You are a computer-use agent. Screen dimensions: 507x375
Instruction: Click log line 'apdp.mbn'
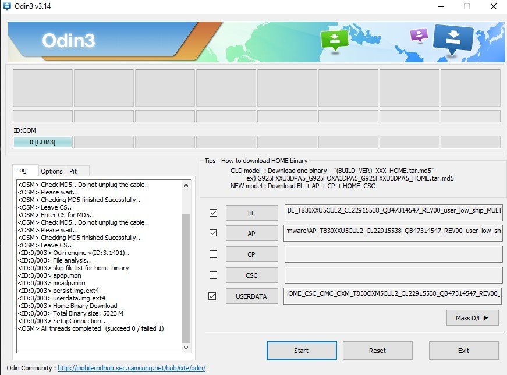(49, 275)
